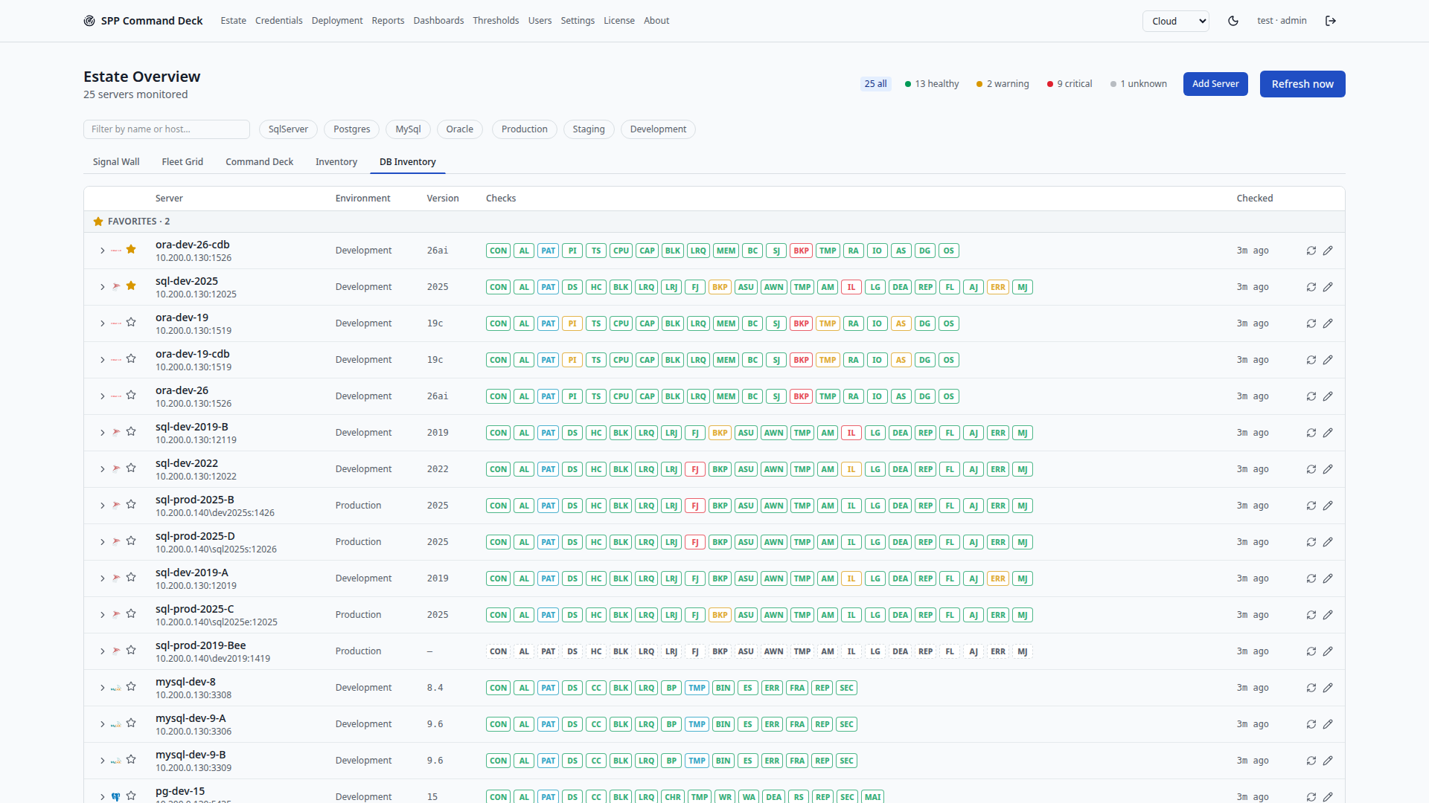This screenshot has height=803, width=1429.
Task: Edit the ora-dev-19-cdb server
Action: tap(1328, 360)
